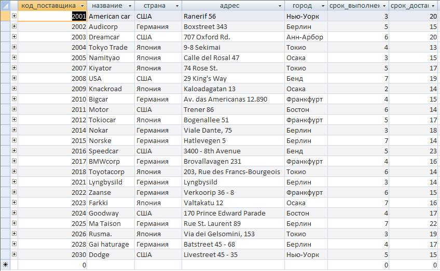
Task: Expand the subdatasheet for Audicorp row
Action: (x=14, y=26)
